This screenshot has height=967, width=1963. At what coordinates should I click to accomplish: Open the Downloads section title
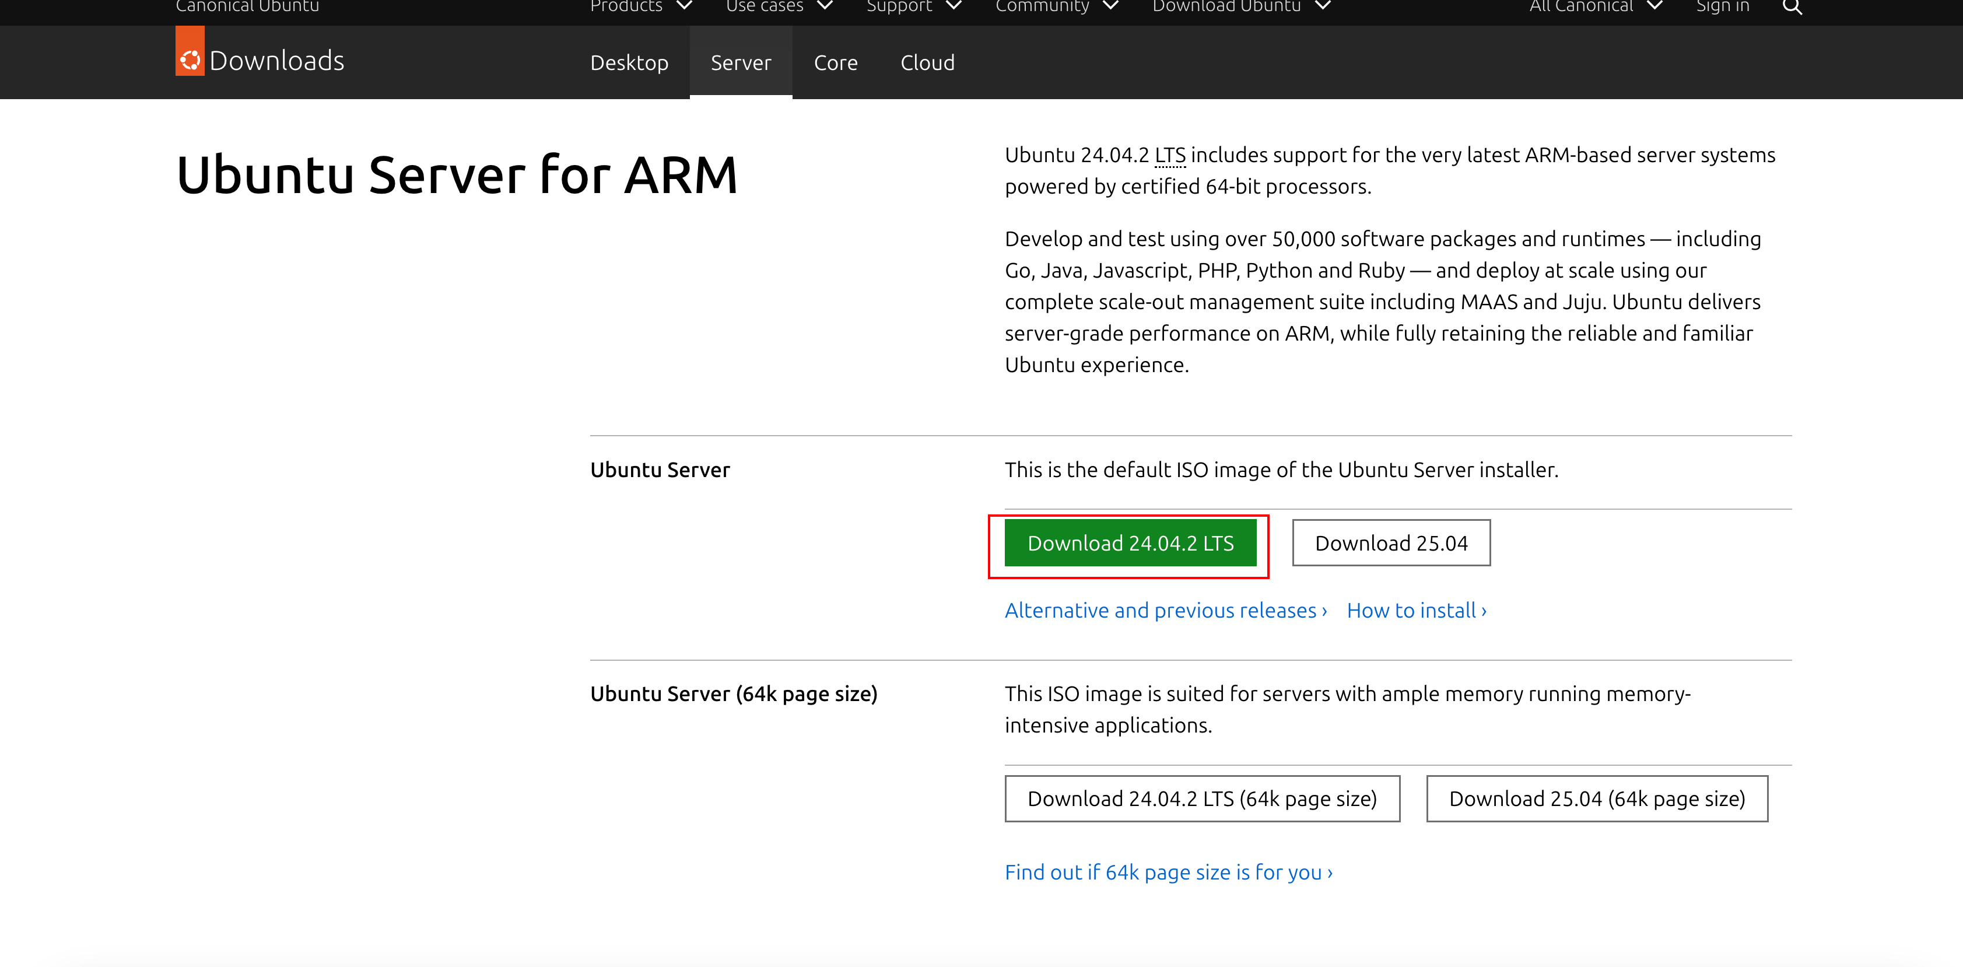pyautogui.click(x=276, y=61)
